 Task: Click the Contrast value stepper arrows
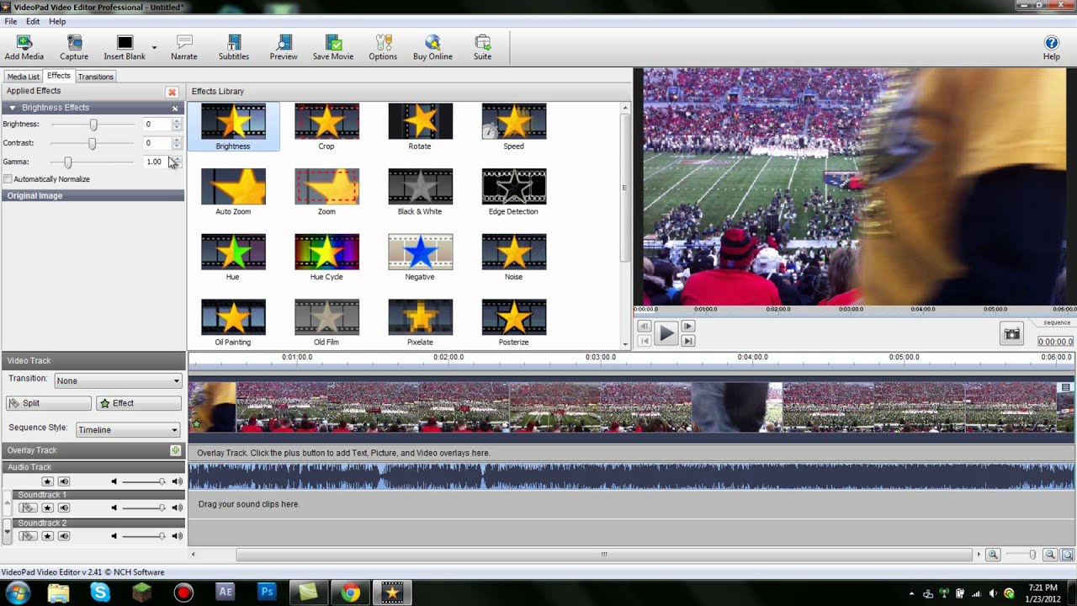177,143
